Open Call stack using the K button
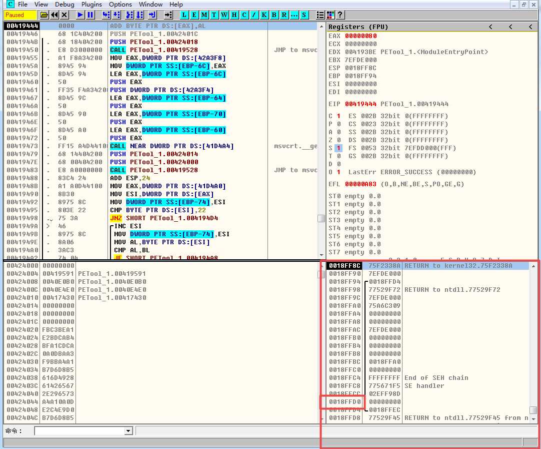Image resolution: width=541 pixels, height=449 pixels. [x=264, y=15]
